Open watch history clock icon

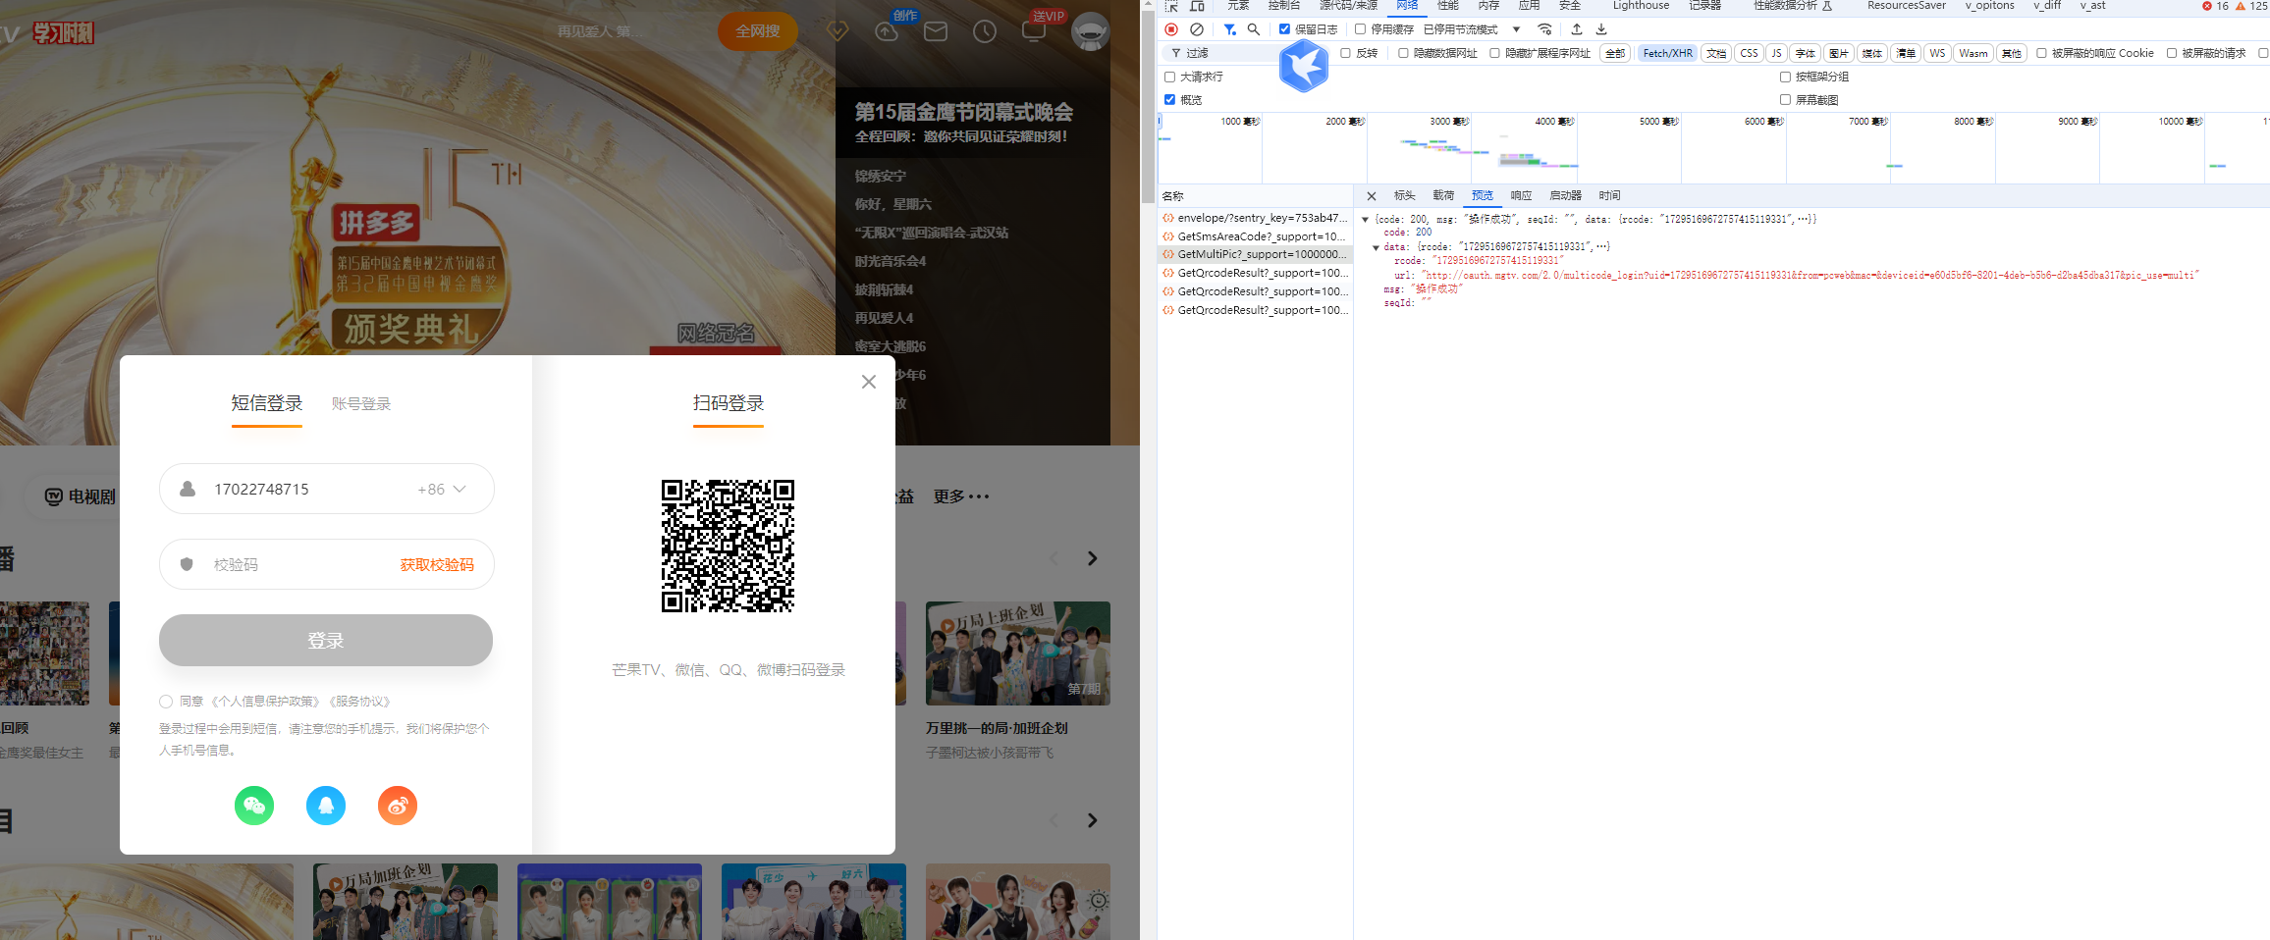pos(985,31)
